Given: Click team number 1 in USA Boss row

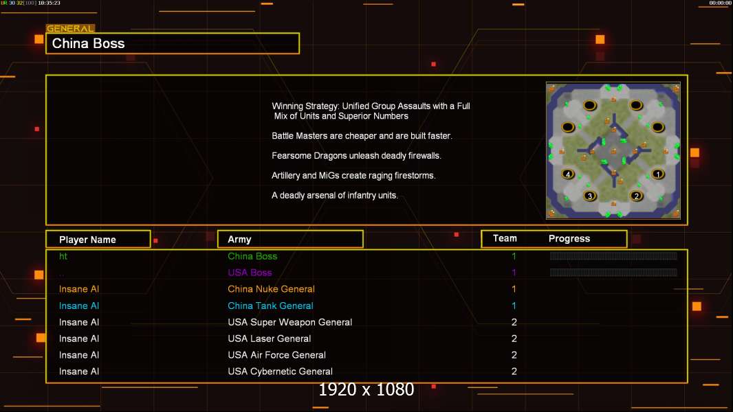Looking at the screenshot, I should pos(514,273).
